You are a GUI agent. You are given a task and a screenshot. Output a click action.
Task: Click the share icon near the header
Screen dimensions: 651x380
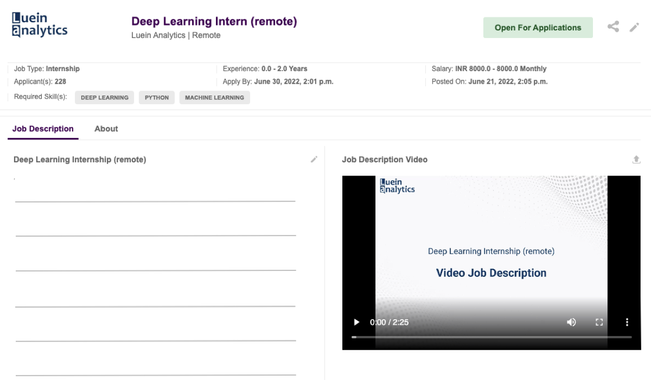(613, 27)
